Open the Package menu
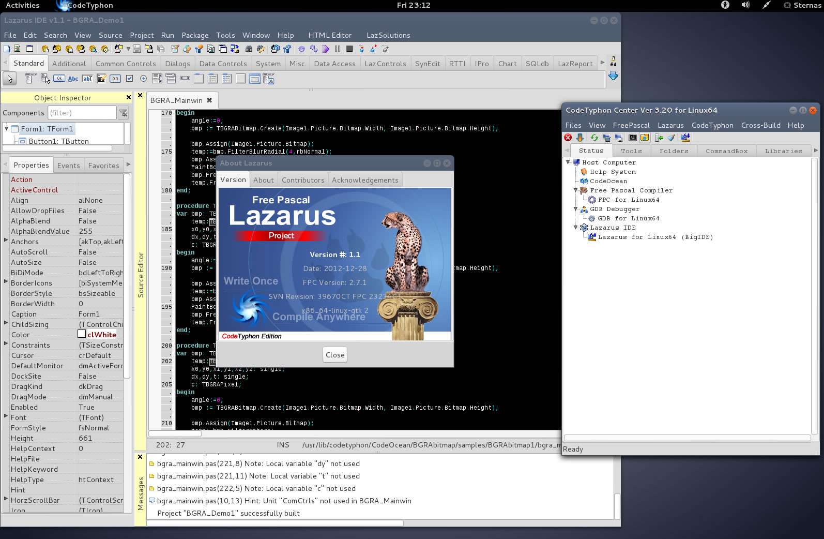The height and width of the screenshot is (539, 824). tap(195, 35)
